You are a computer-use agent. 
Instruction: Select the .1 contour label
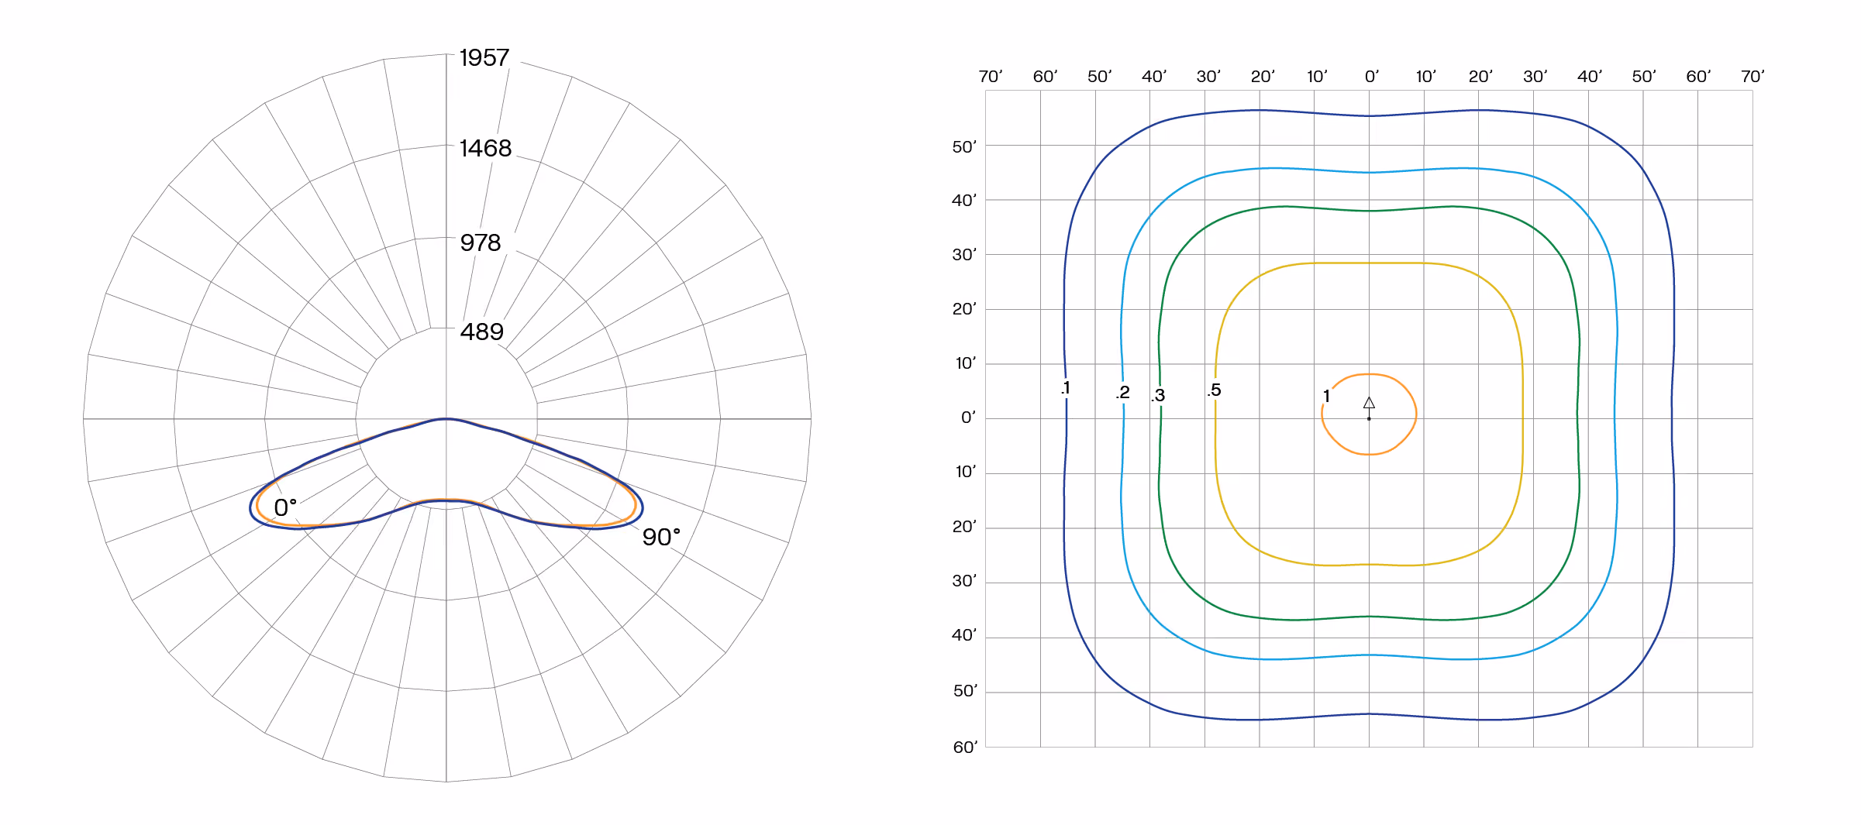(1066, 388)
